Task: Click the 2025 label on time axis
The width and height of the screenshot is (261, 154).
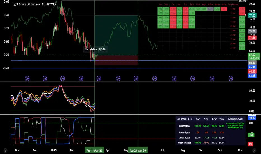Action: click(53, 151)
